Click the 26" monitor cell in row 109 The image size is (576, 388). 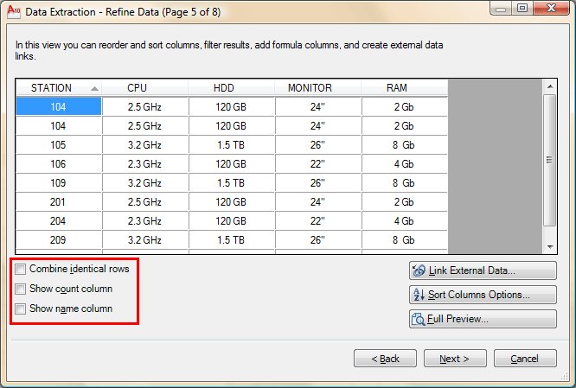click(317, 183)
